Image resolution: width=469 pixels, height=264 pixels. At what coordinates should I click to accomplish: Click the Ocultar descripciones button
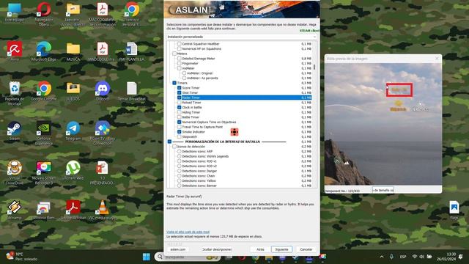[x=217, y=249]
